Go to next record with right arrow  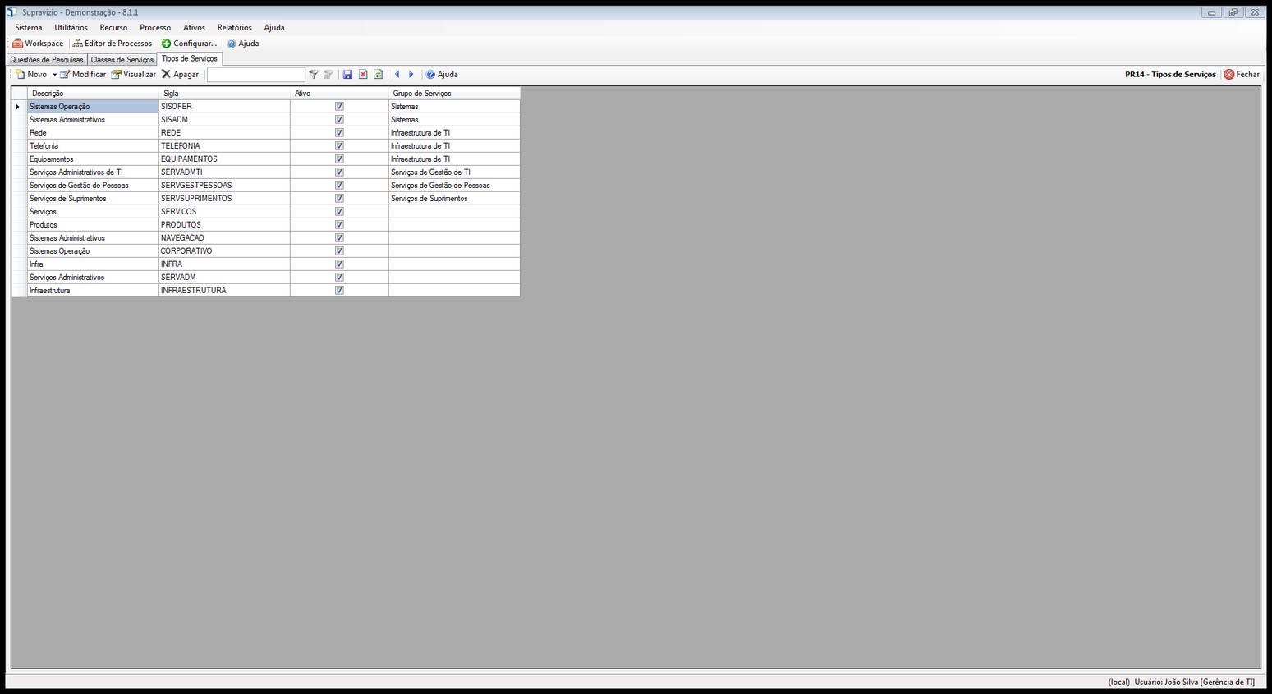pyautogui.click(x=411, y=75)
